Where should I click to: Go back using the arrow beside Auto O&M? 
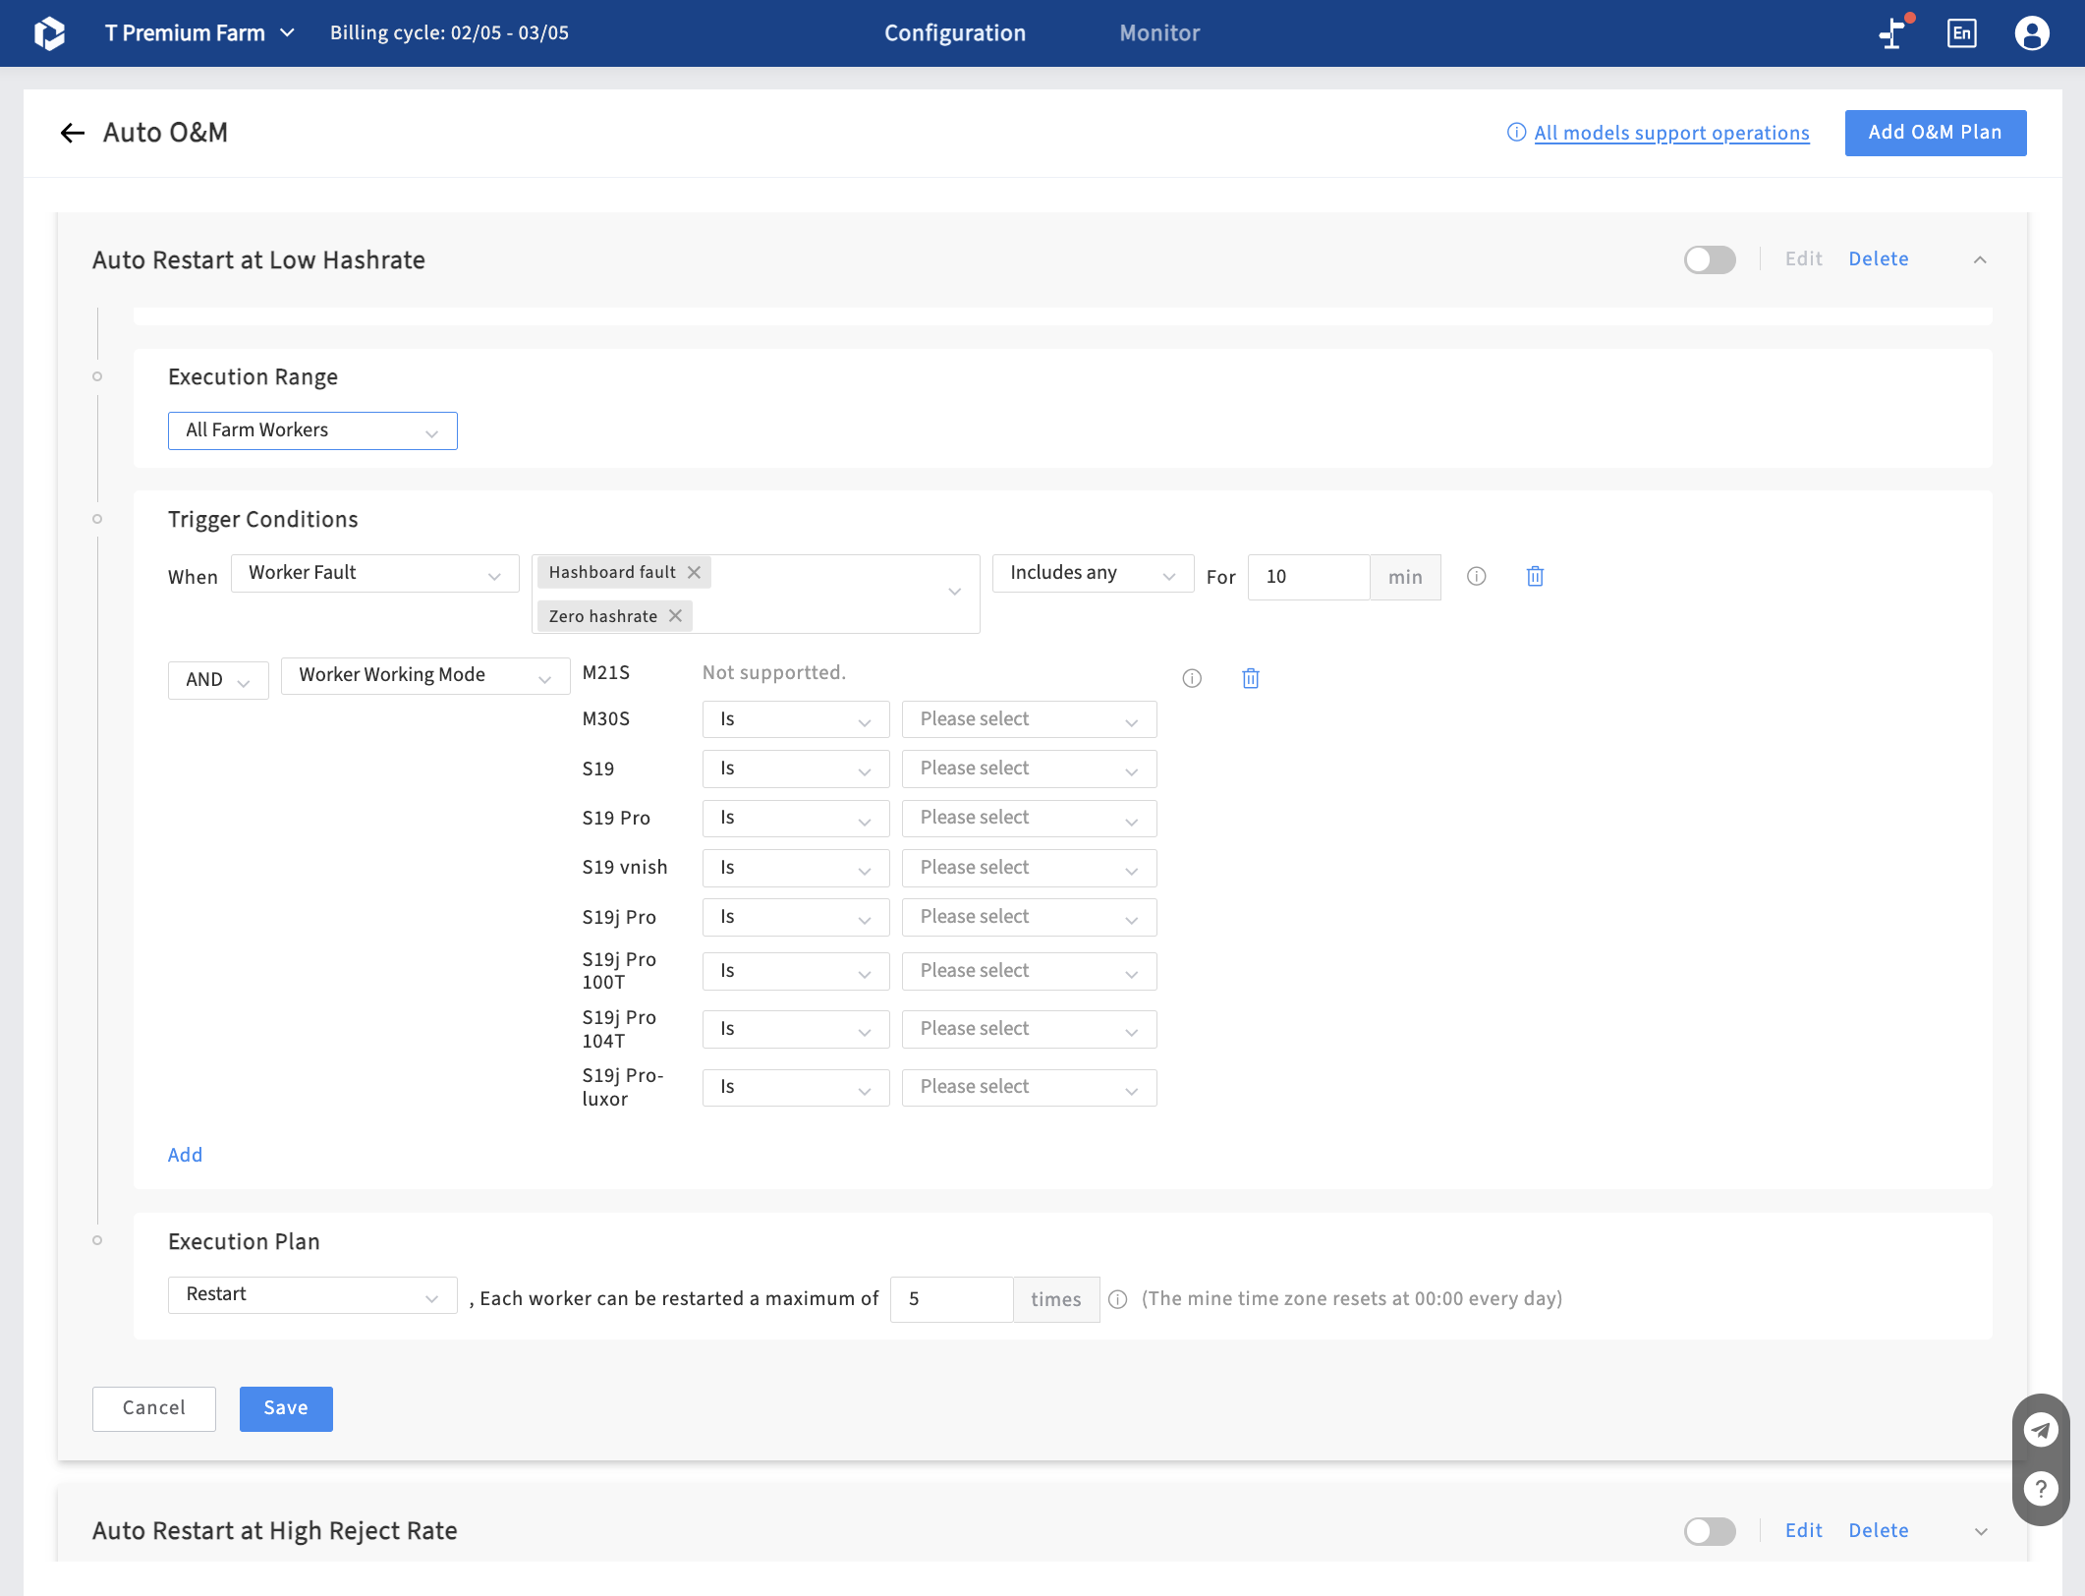73,133
